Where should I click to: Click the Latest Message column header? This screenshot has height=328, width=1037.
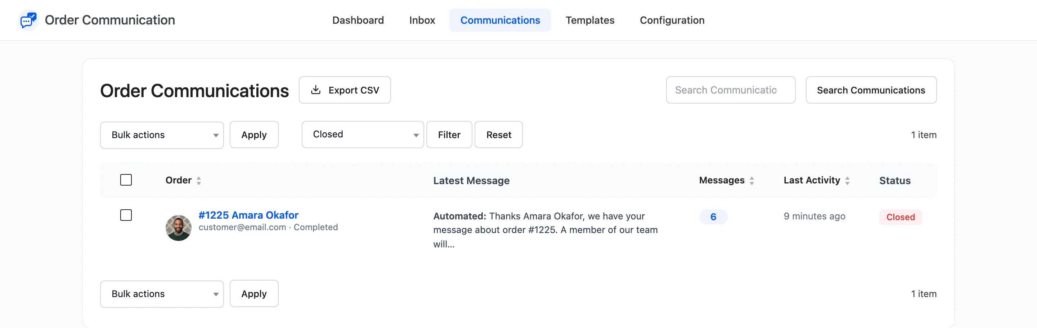[x=471, y=181]
